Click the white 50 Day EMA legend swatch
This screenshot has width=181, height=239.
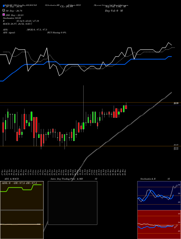[4, 11]
